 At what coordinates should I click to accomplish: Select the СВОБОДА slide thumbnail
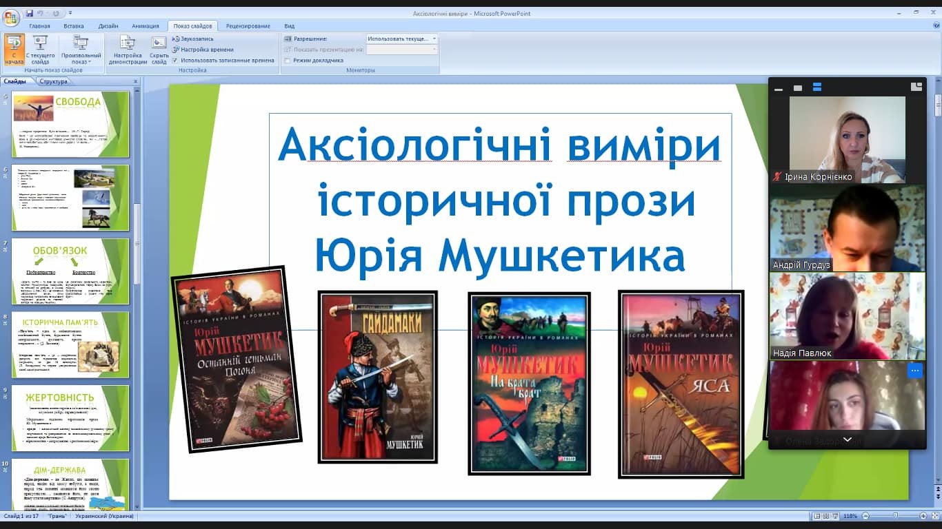point(70,124)
